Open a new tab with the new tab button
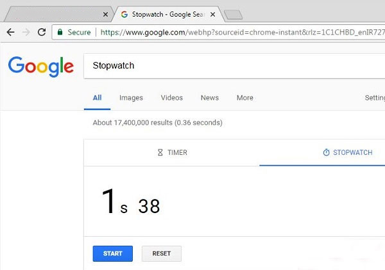 pos(234,15)
